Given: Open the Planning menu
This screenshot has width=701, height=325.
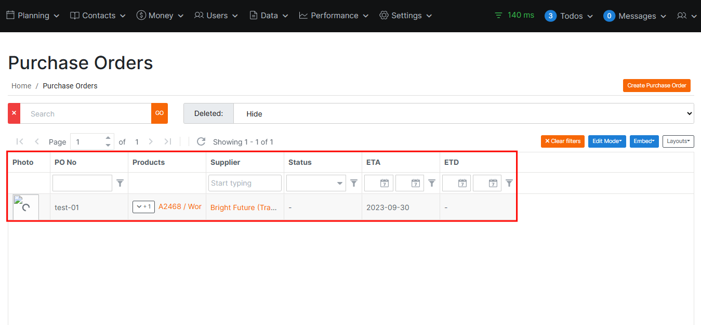Looking at the screenshot, I should pos(33,16).
